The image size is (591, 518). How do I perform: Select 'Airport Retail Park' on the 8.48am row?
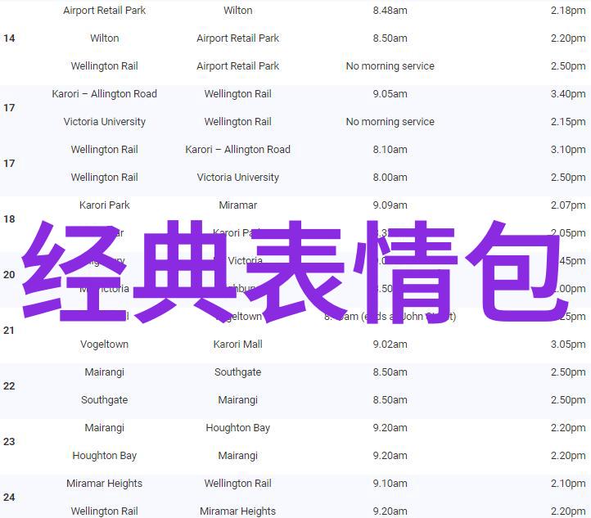pos(105,10)
